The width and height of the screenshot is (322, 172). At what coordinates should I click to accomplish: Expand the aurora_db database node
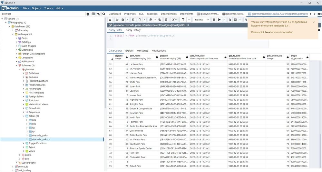[x=13, y=167]
